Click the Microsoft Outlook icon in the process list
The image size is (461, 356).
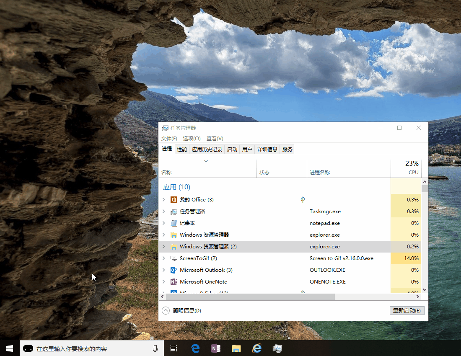coord(174,270)
